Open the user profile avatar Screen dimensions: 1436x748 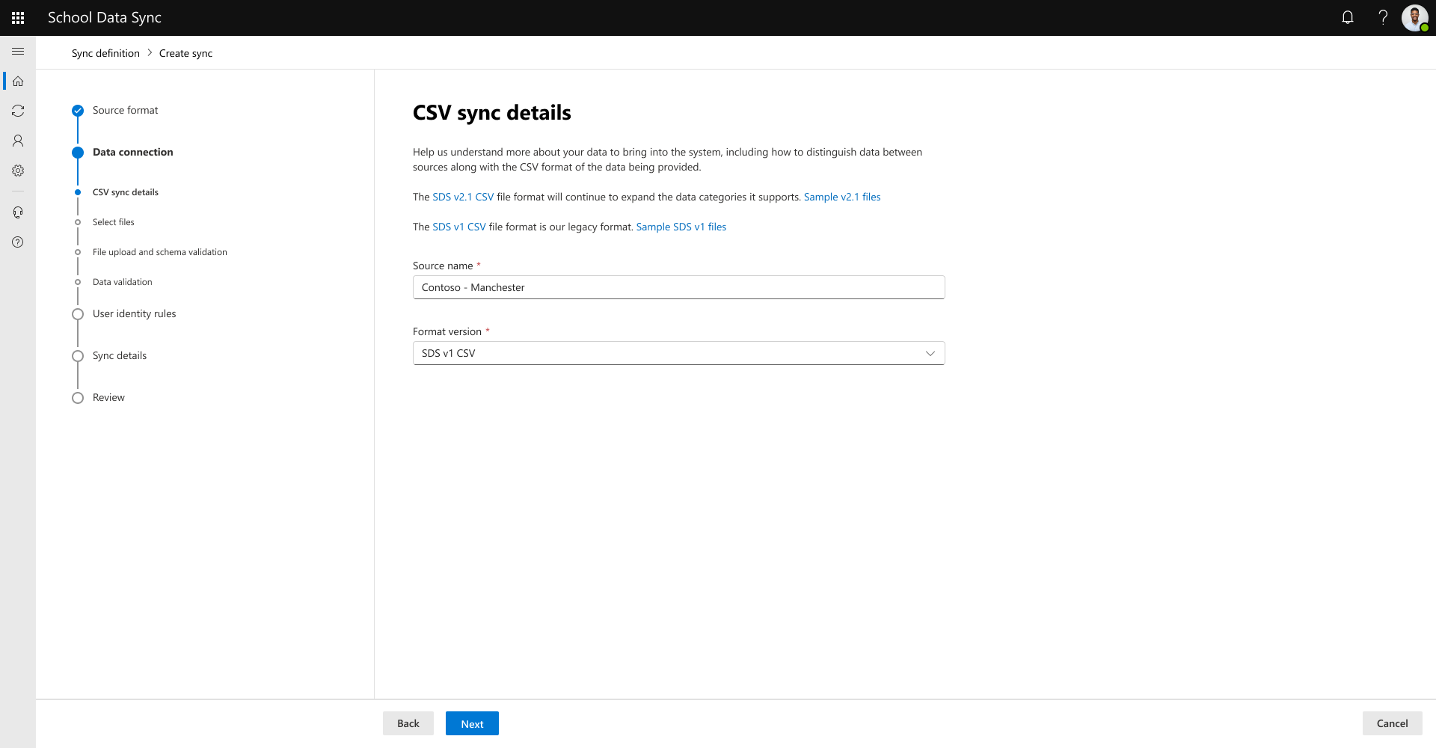coord(1414,17)
